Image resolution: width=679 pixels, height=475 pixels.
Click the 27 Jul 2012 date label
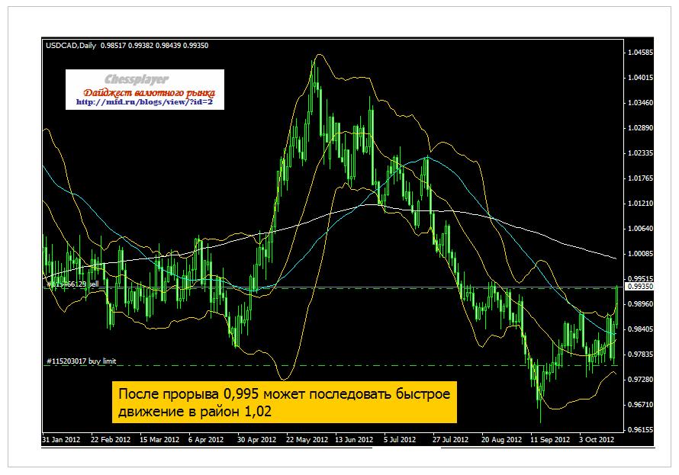click(x=449, y=439)
